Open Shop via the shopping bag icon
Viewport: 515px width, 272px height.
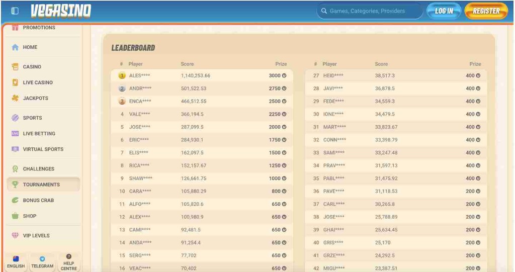[15, 216]
